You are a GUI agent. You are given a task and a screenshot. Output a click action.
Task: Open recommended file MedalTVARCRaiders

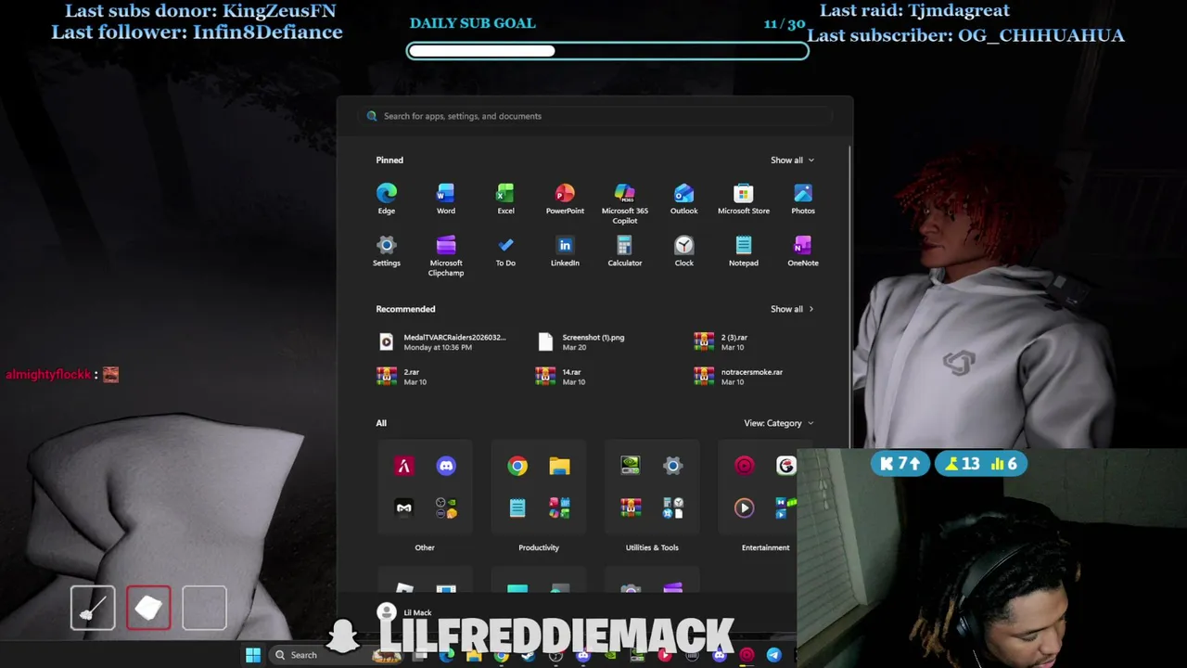click(x=443, y=342)
